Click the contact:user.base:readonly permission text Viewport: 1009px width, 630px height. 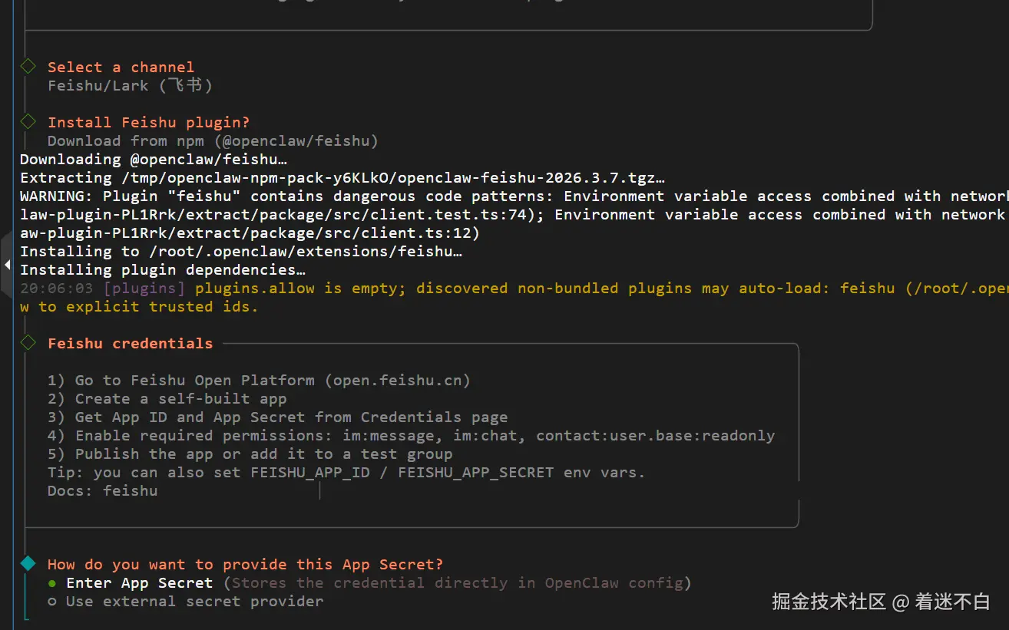coord(655,436)
